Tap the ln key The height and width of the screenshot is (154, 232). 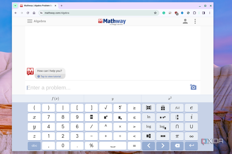(148, 117)
